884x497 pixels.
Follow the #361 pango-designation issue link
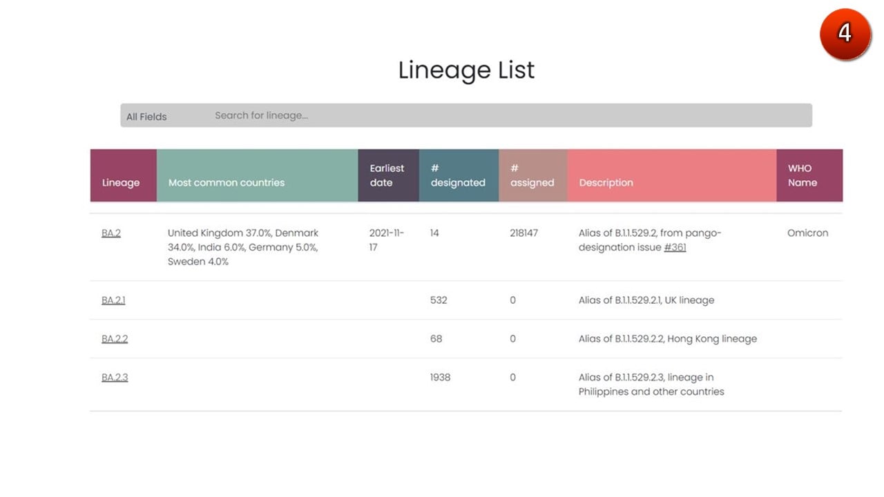tap(675, 247)
